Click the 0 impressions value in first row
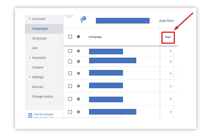The image size is (211, 138). [170, 51]
